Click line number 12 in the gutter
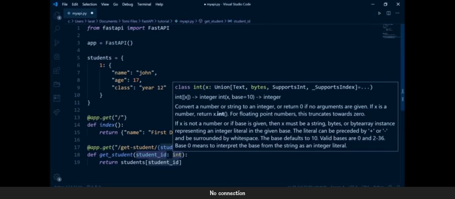Viewport: 455px width, 199px height. 77,110
